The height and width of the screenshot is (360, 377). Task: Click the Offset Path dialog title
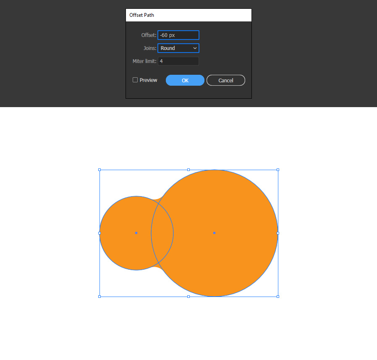[x=141, y=15]
